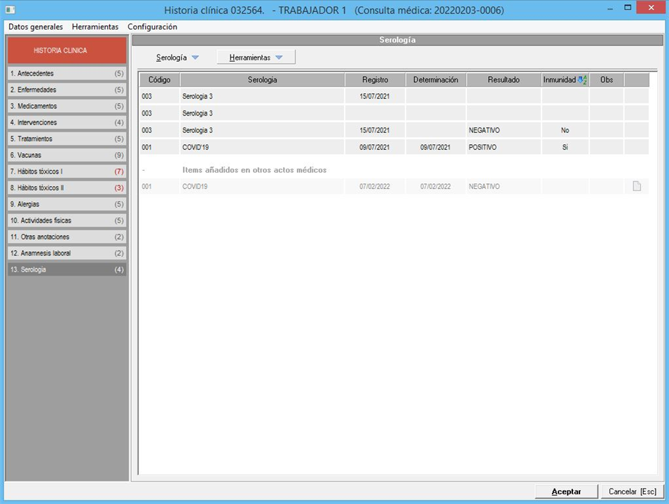
Task: Click the sort icon in the Inmunidad header
Action: pos(581,80)
